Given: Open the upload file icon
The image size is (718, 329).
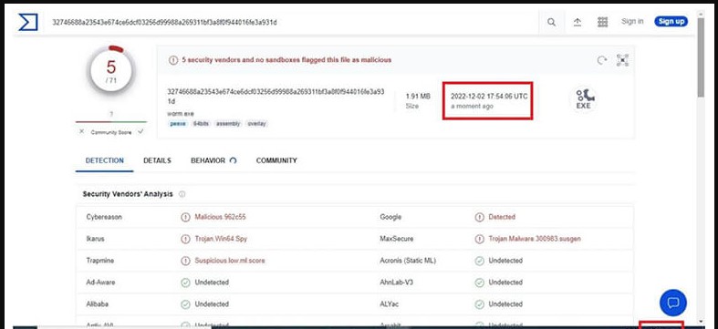Looking at the screenshot, I should click(x=578, y=22).
